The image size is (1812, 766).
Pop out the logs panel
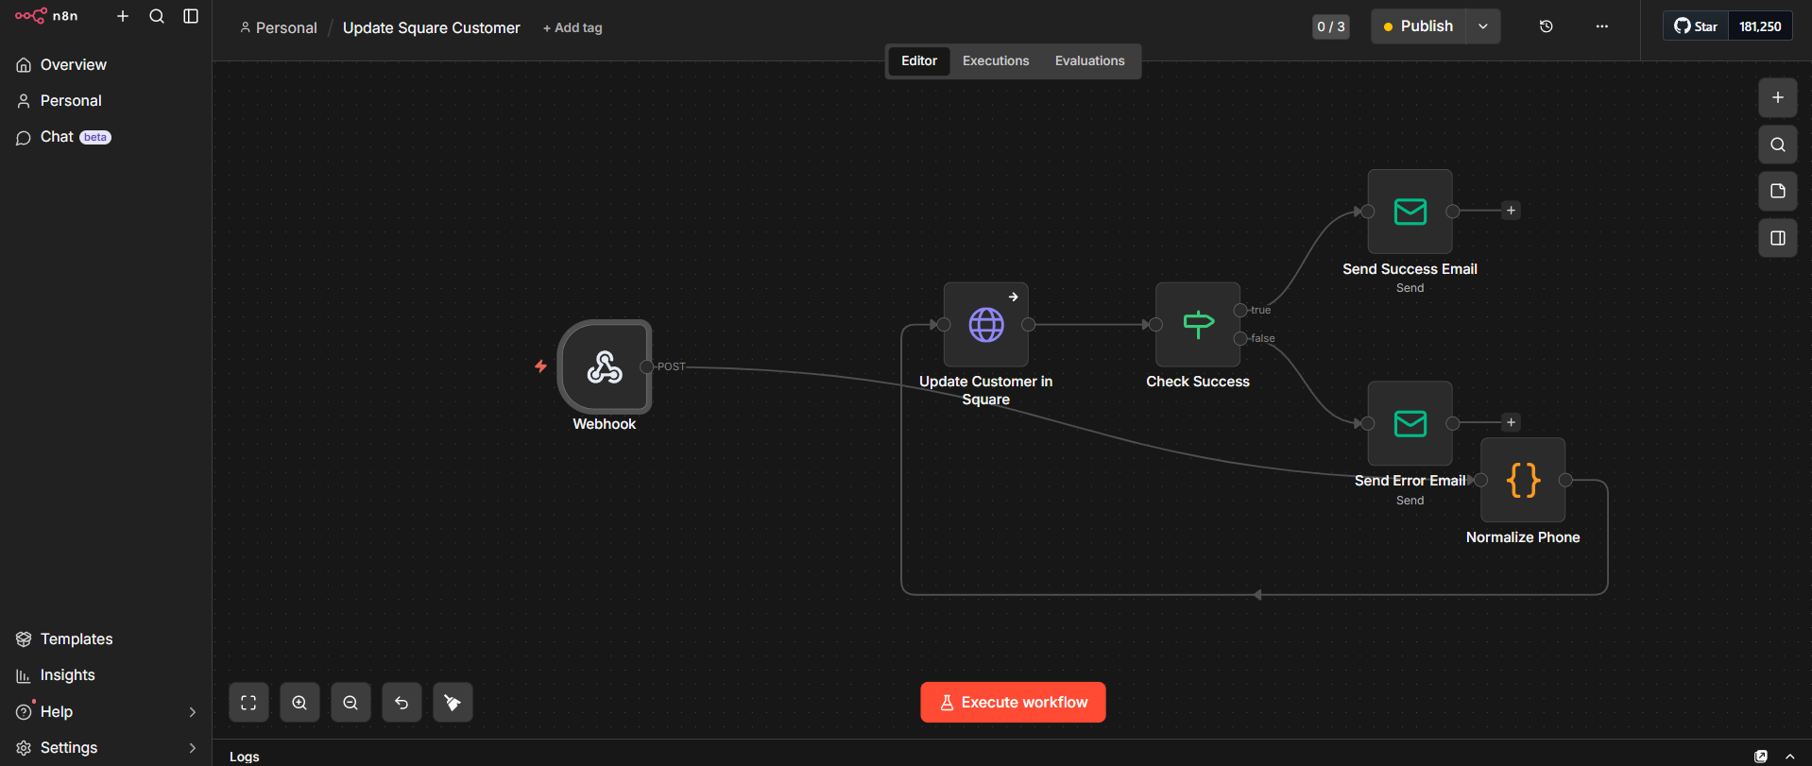click(1761, 757)
